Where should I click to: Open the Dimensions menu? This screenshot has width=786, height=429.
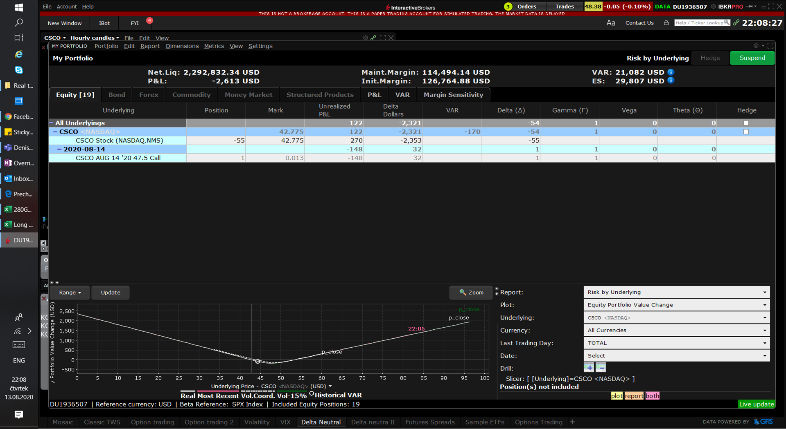pyautogui.click(x=182, y=46)
